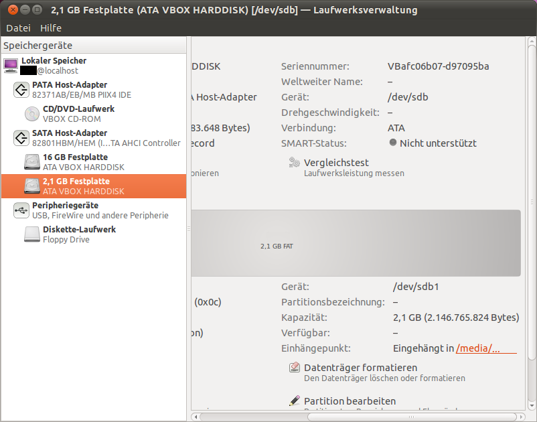Run Vergleichstest to measure drive performance
The width and height of the screenshot is (537, 422).
(336, 163)
